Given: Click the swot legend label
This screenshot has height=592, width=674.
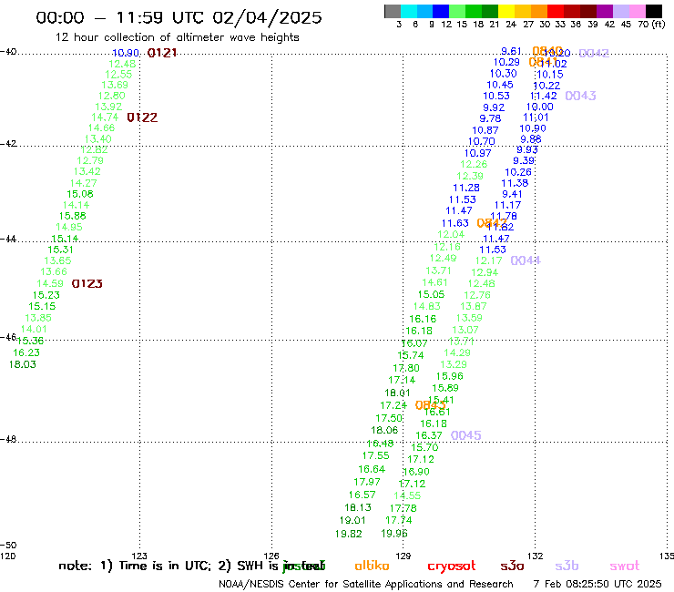Looking at the screenshot, I should coord(625,566).
